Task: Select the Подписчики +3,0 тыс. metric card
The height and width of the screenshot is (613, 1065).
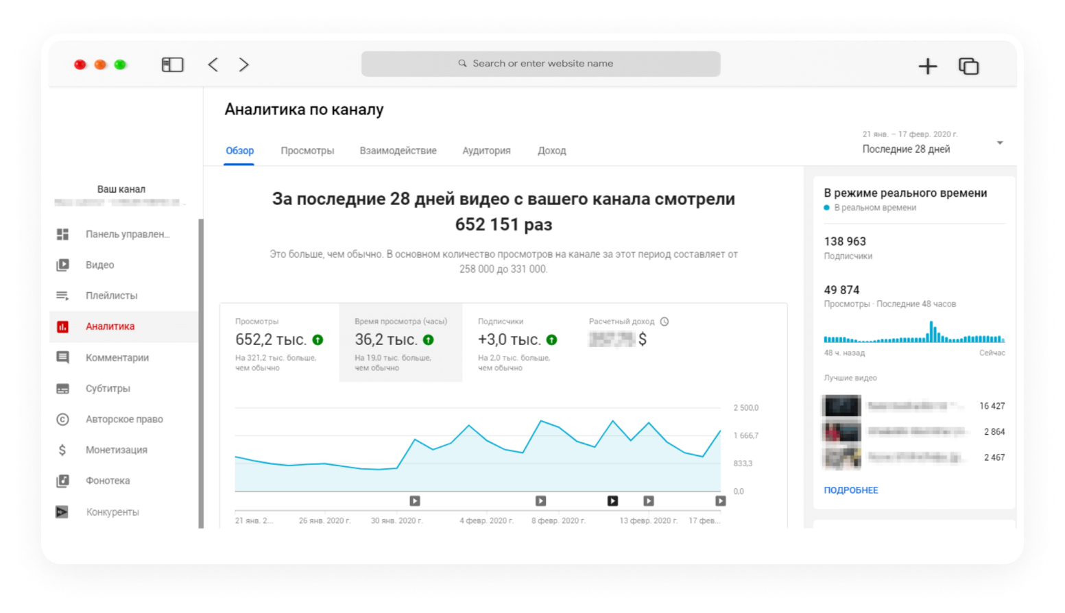Action: coord(519,343)
